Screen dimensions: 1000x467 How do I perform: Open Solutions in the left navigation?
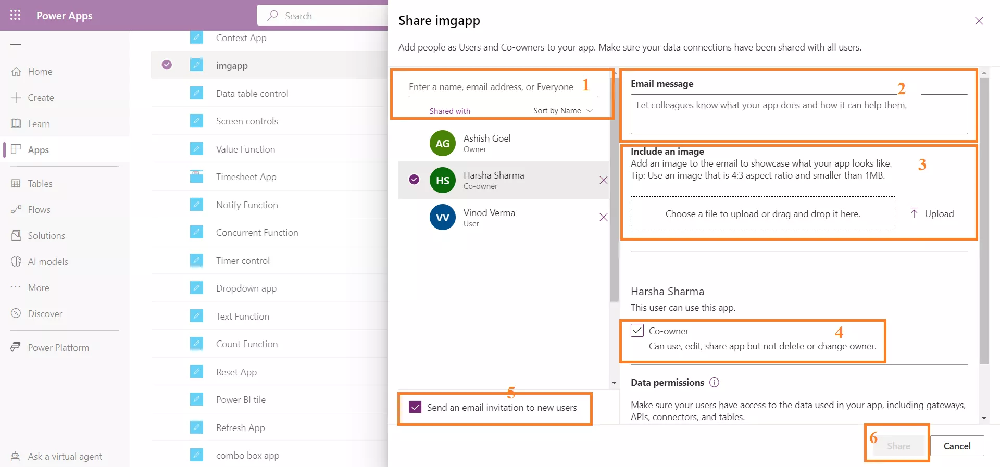(46, 236)
